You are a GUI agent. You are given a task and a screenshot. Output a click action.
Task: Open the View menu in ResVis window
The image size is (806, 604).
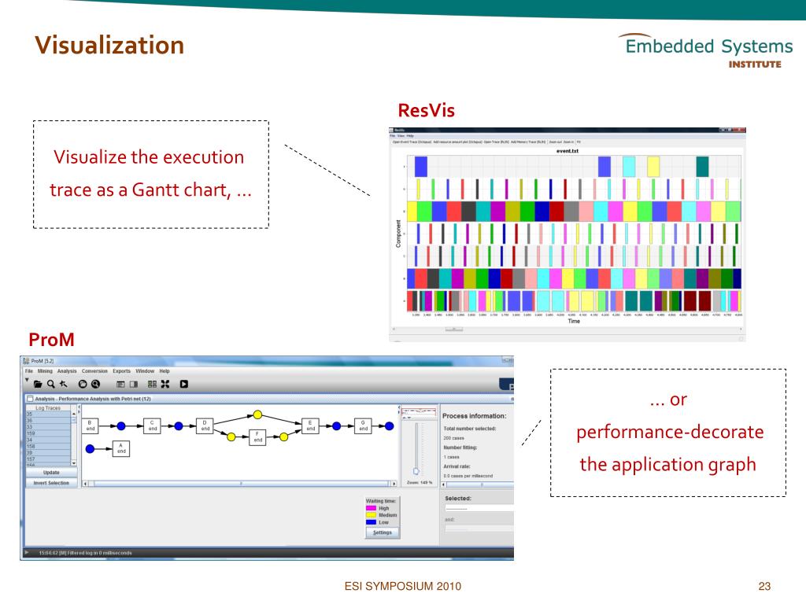(401, 136)
